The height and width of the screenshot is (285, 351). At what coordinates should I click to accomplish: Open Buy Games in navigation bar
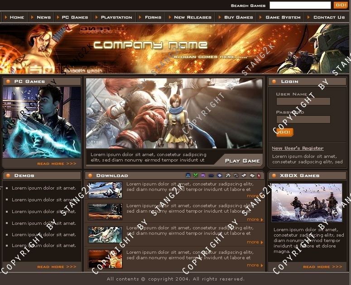[x=239, y=17]
